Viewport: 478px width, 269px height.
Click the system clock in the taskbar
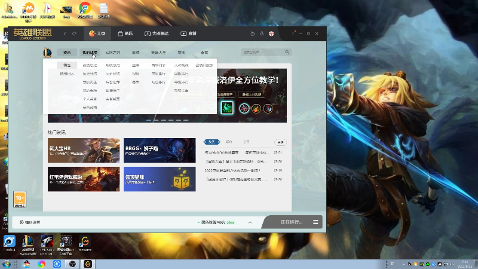coord(465,264)
